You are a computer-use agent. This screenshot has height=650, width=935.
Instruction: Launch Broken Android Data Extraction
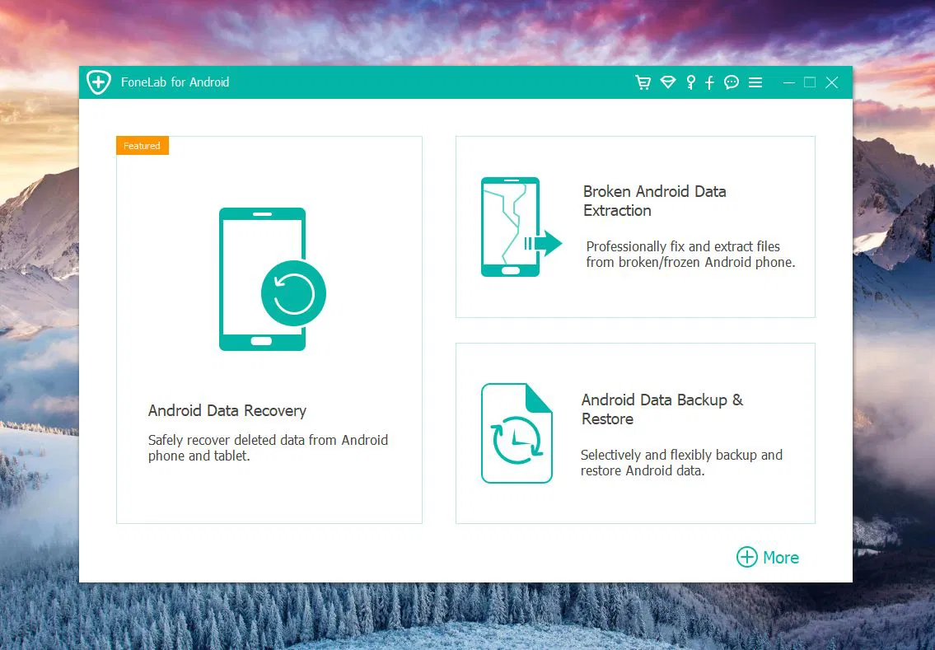click(634, 227)
